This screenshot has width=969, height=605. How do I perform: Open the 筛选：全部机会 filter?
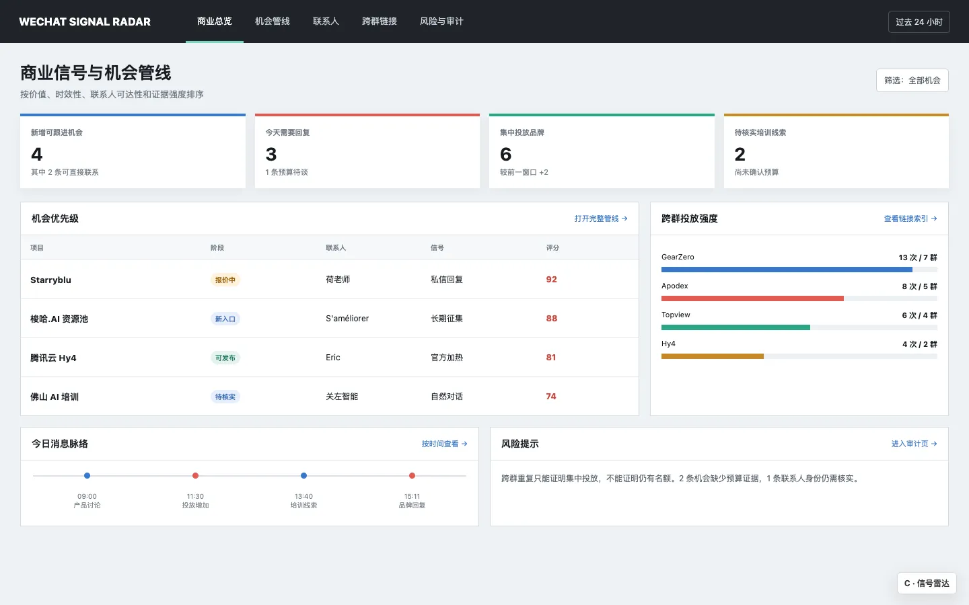[x=912, y=80]
